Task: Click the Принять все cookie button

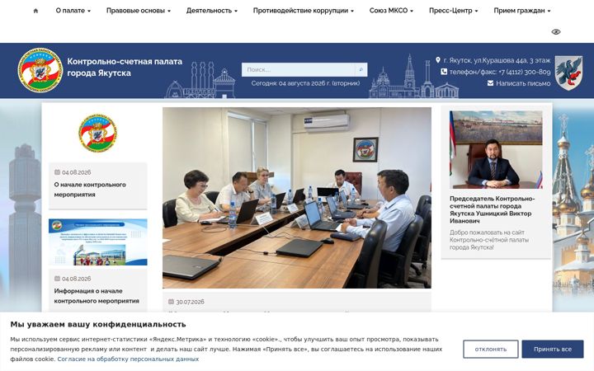Action: [x=553, y=349]
